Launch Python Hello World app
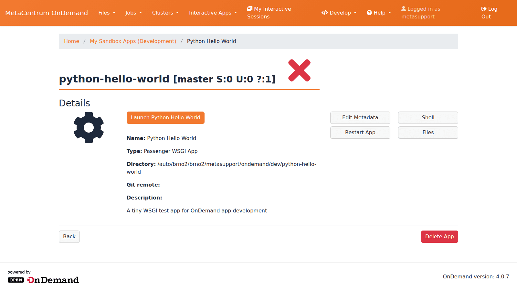Screen dimensions: 517x291 [165, 118]
